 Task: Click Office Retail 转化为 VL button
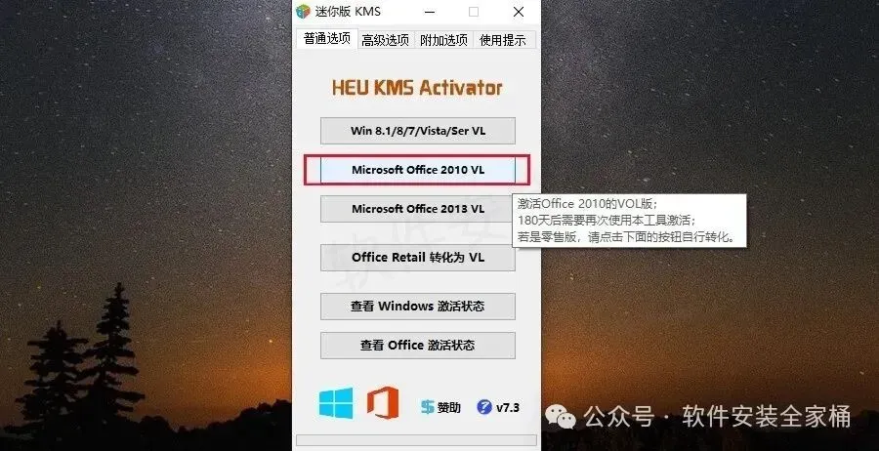click(x=418, y=258)
